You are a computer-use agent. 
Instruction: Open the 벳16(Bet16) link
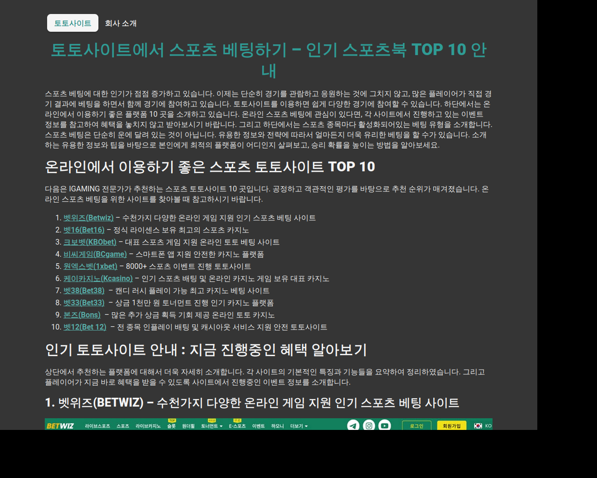click(x=84, y=230)
